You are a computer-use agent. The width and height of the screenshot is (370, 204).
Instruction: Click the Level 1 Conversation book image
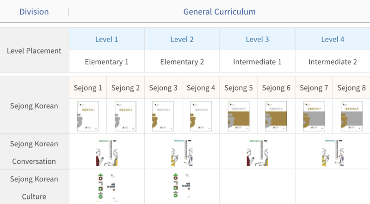107,152
